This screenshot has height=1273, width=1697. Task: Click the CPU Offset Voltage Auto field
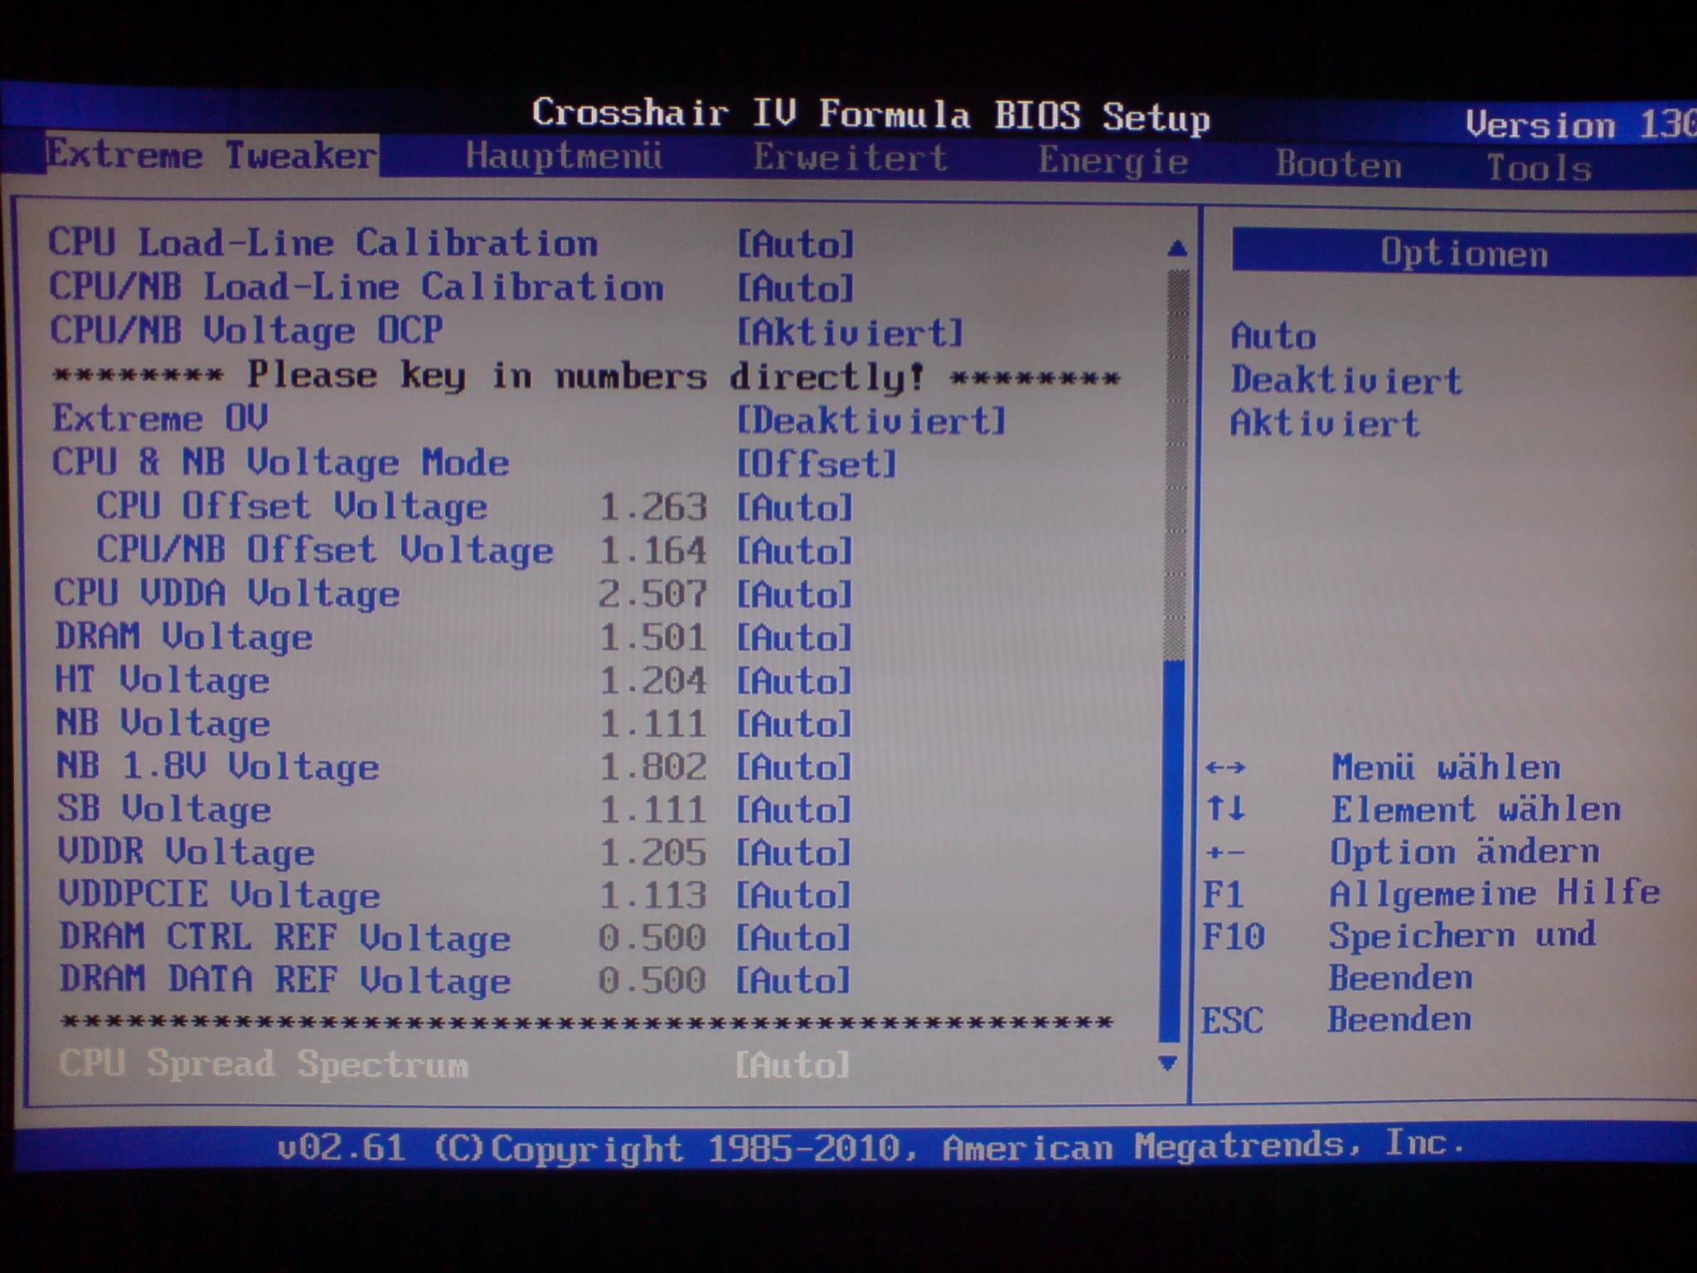coord(794,508)
